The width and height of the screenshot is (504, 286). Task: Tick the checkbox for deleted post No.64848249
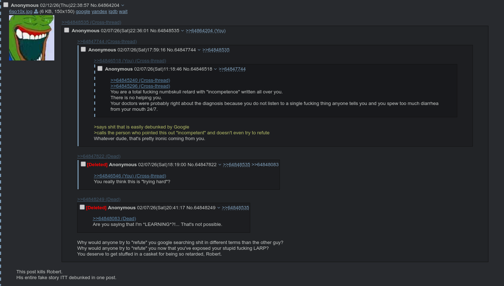tap(82, 207)
